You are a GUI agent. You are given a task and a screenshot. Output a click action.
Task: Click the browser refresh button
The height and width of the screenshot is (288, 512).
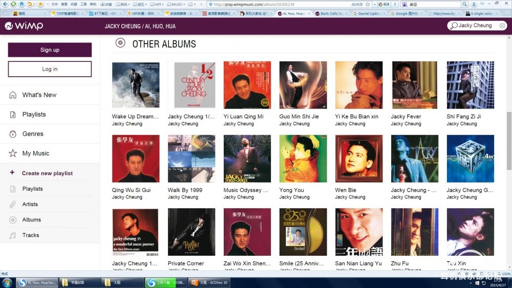tap(13, 4)
